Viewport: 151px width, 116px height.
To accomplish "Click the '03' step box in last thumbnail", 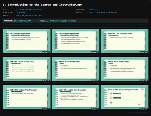I will pyautogui.click(x=111, y=103).
